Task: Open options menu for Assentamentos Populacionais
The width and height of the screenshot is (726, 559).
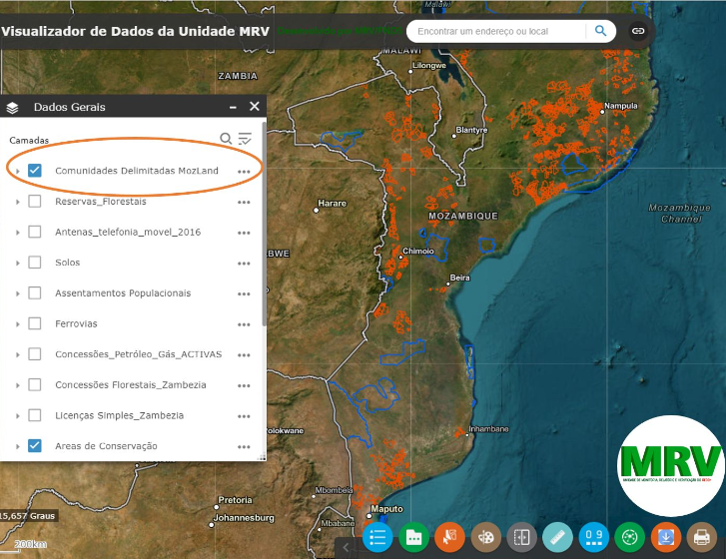Action: 244,294
